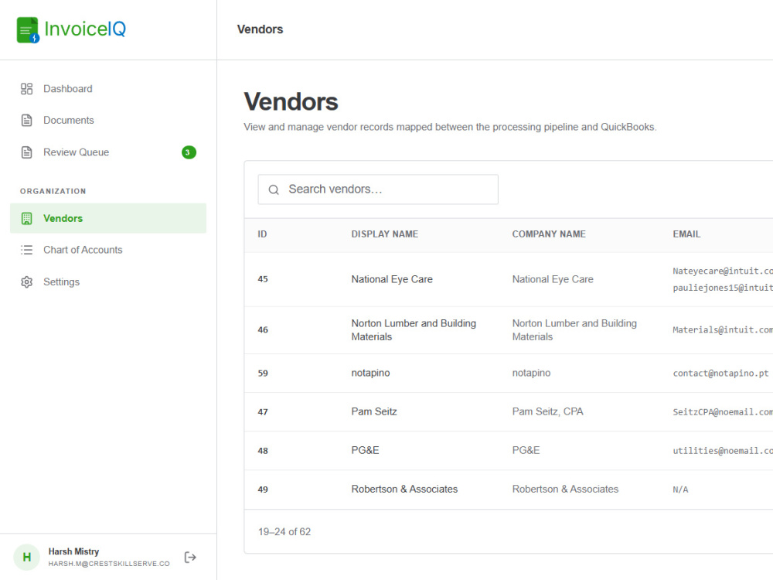Click the green H user avatar
Image resolution: width=773 pixels, height=580 pixels.
pyautogui.click(x=26, y=558)
